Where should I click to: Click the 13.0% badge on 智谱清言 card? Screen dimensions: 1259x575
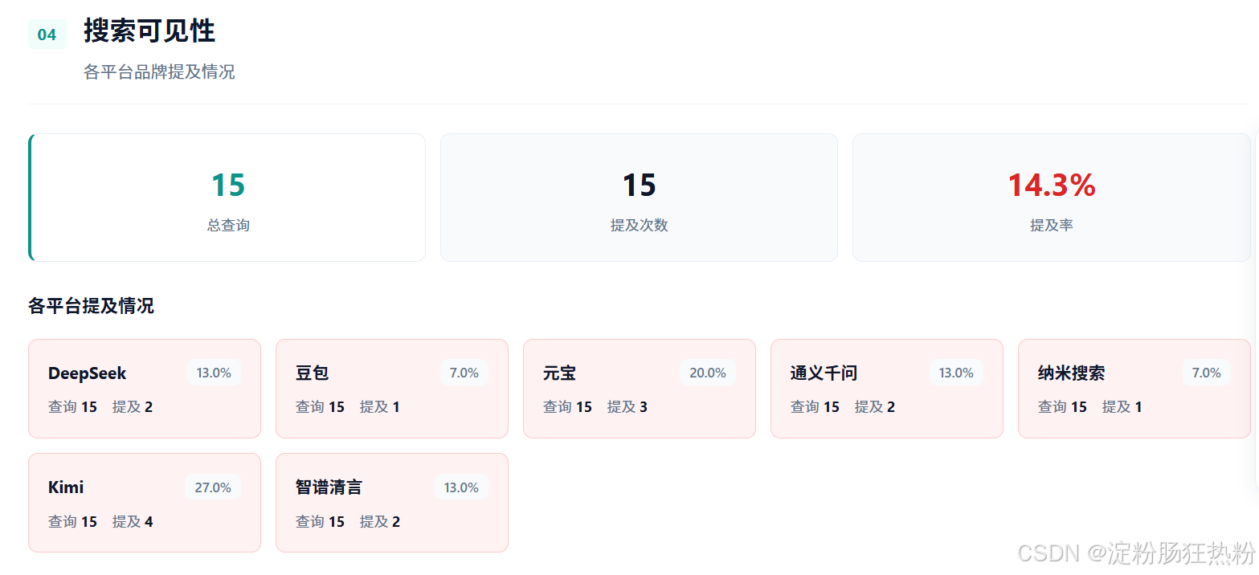(x=461, y=487)
